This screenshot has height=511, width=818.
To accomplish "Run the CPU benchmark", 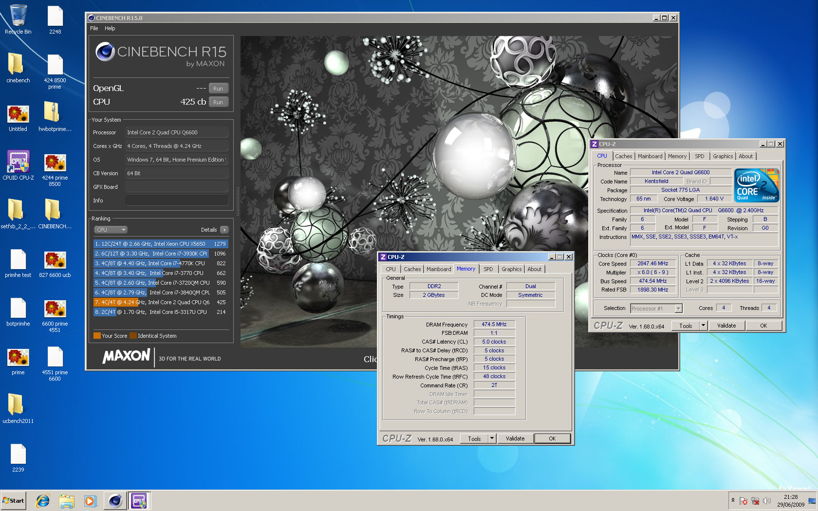I will 218,102.
